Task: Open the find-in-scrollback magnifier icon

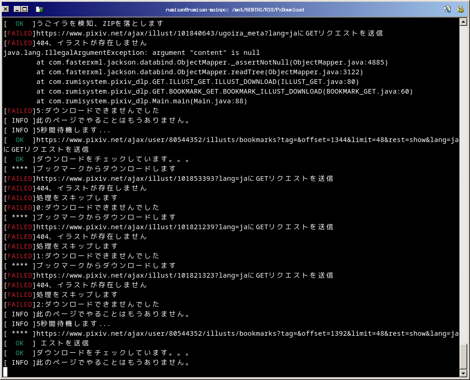Action: point(447,9)
